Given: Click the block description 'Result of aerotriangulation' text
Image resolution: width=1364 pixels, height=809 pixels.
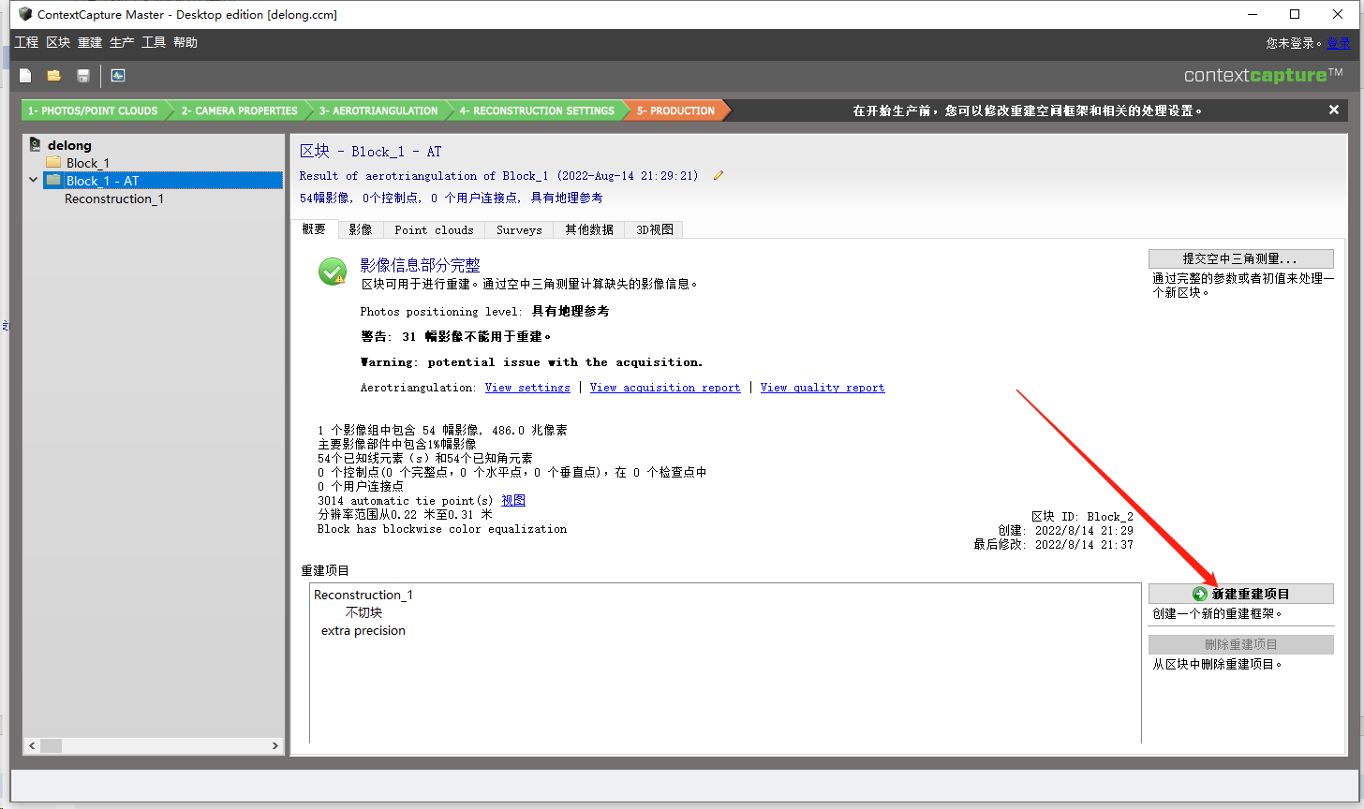Looking at the screenshot, I should tap(498, 175).
